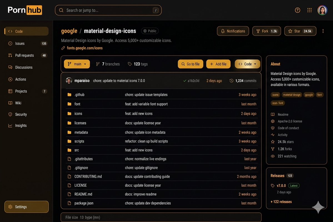Open the fonts.google.com/icons link
The width and height of the screenshot is (333, 222).
pos(84,48)
